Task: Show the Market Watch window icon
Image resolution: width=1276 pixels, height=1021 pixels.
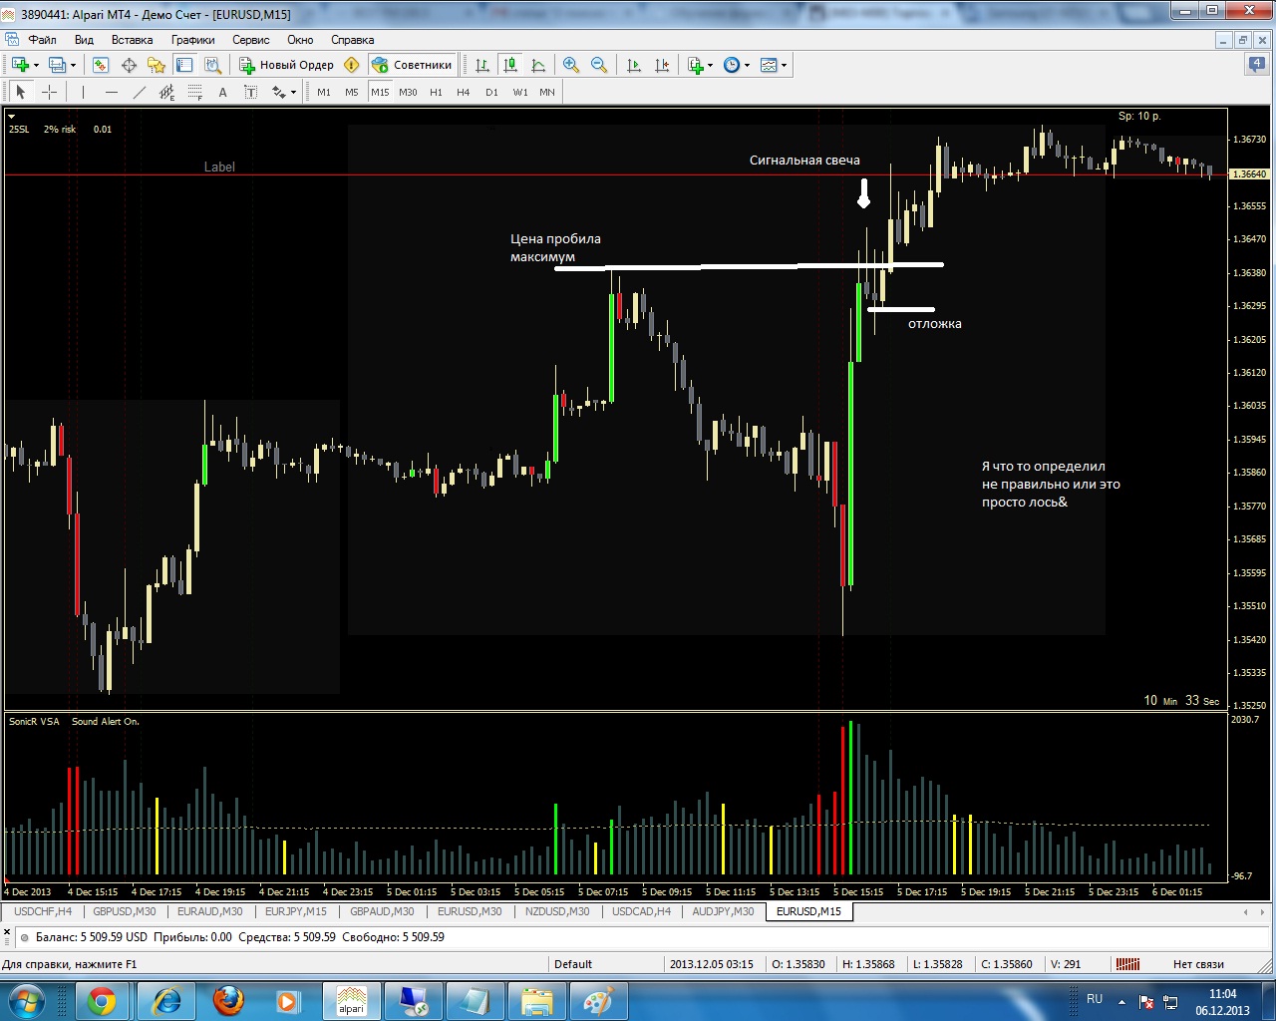Action: click(101, 65)
